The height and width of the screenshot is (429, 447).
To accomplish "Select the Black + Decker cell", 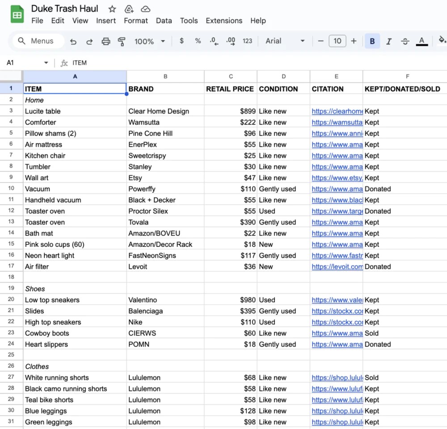I will point(165,200).
